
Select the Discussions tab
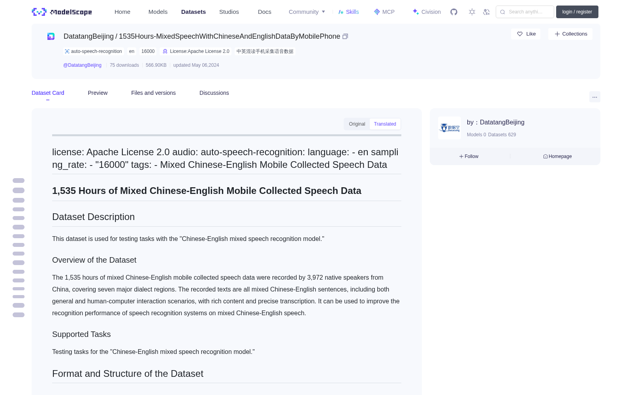[214, 93]
